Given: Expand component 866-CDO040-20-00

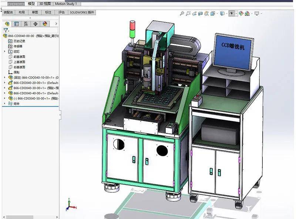Looking at the screenshot, I should pyautogui.click(x=5, y=83).
